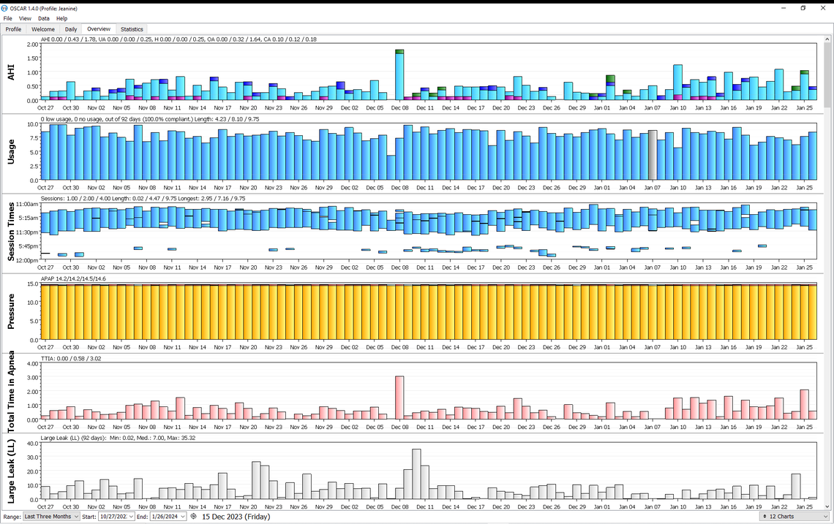Click the scroll down arrow of charts

827,506
